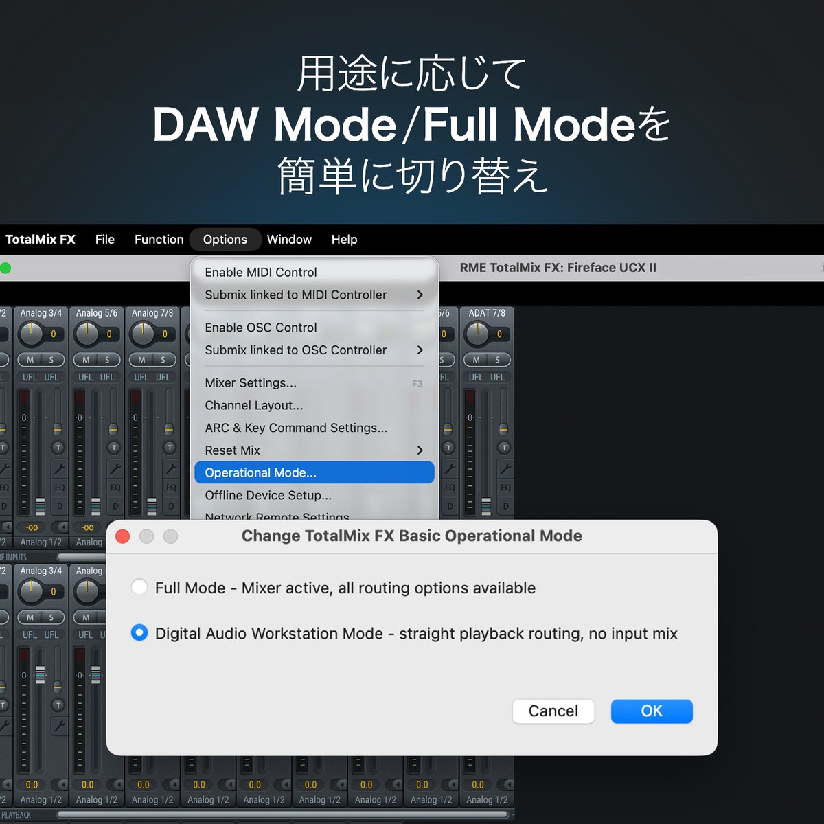Click the Hardware Inputs horizontal scrollbar
The width and height of the screenshot is (824, 824).
[82, 557]
